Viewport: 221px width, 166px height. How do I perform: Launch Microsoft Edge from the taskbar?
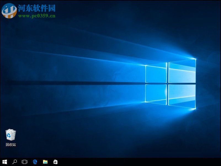35,162
